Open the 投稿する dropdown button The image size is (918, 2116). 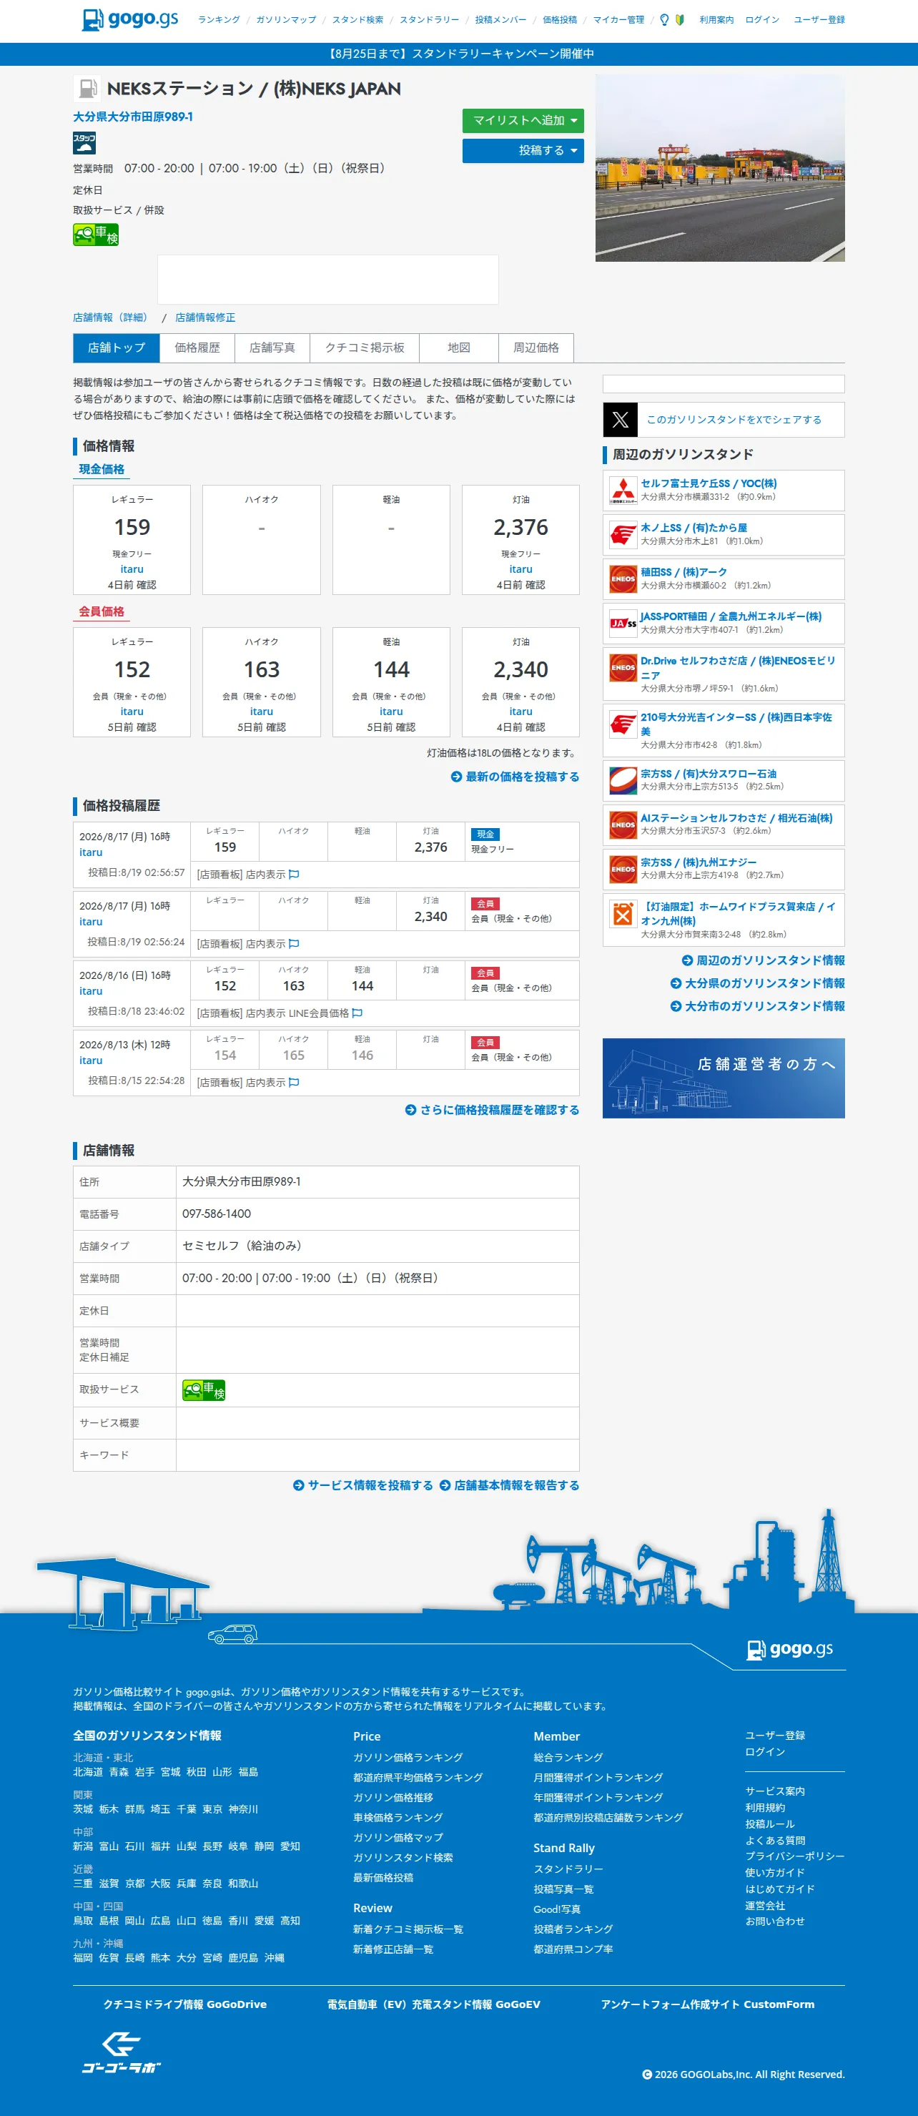(523, 151)
